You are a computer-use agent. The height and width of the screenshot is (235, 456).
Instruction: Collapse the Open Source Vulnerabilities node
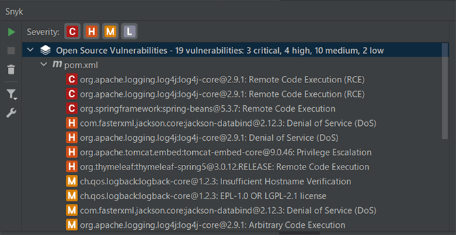pyautogui.click(x=30, y=50)
